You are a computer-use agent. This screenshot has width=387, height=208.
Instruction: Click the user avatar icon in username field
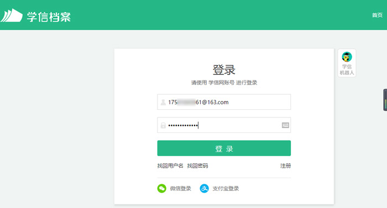click(163, 102)
